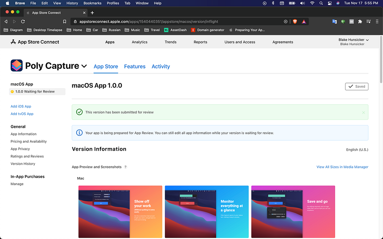This screenshot has height=239, width=383.
Task: Click the help question mark beside Screenshots
Action: point(126,167)
